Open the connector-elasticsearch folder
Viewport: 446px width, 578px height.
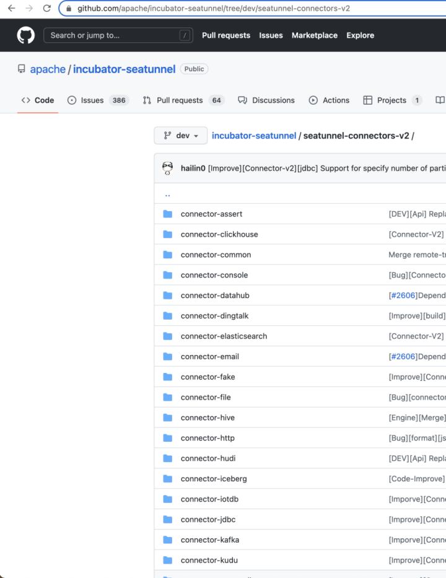click(224, 336)
